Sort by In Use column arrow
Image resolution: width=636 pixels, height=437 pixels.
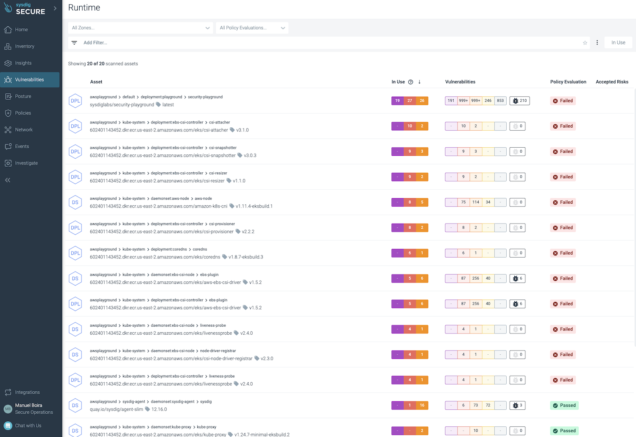(x=419, y=82)
